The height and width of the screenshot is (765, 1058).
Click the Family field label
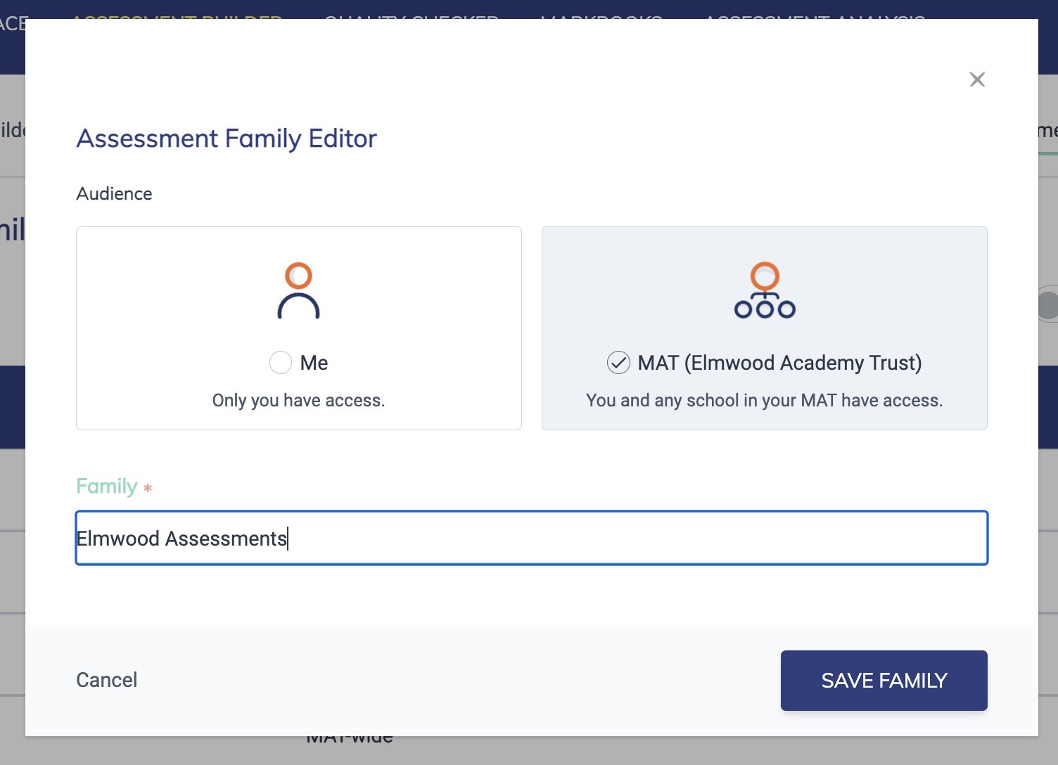106,486
